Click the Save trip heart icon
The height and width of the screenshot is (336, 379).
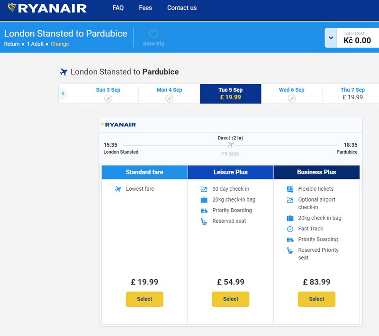point(153,34)
